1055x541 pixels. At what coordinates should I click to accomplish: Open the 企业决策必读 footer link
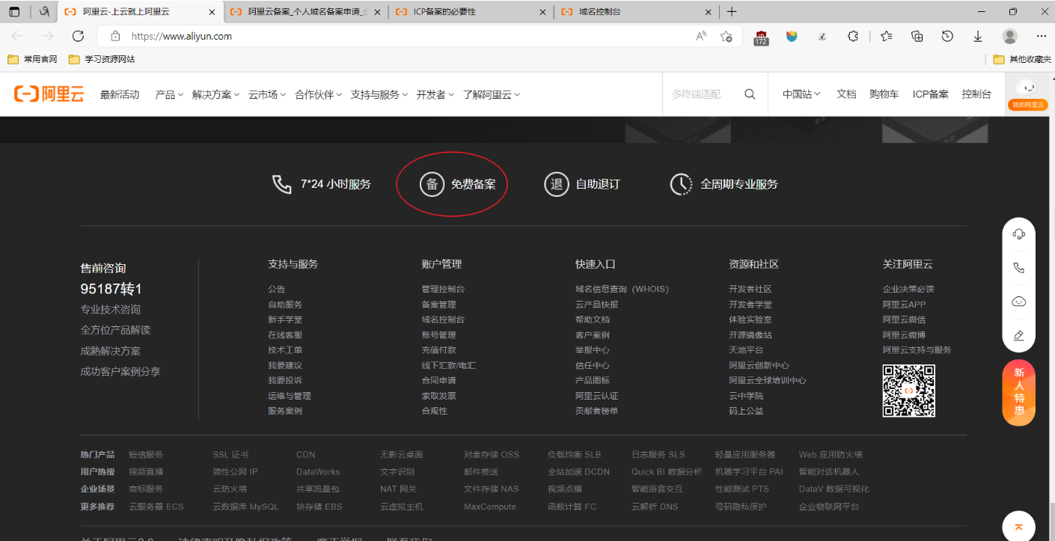tap(908, 289)
